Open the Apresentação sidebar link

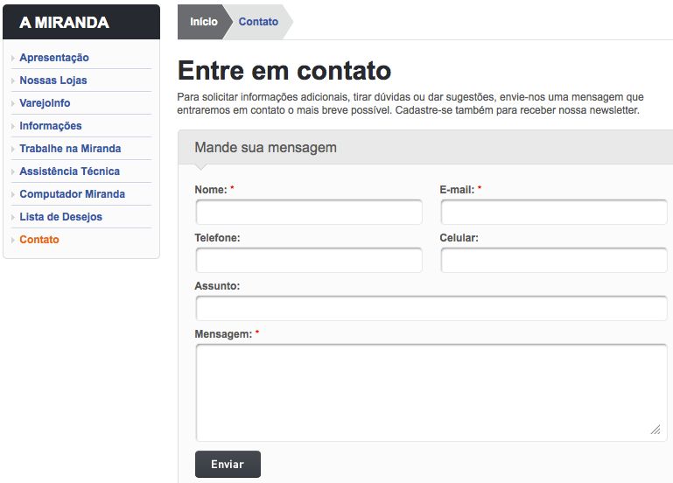pyautogui.click(x=54, y=58)
